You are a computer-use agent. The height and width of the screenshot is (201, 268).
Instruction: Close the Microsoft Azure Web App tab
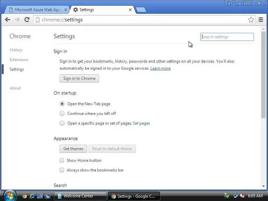point(65,10)
